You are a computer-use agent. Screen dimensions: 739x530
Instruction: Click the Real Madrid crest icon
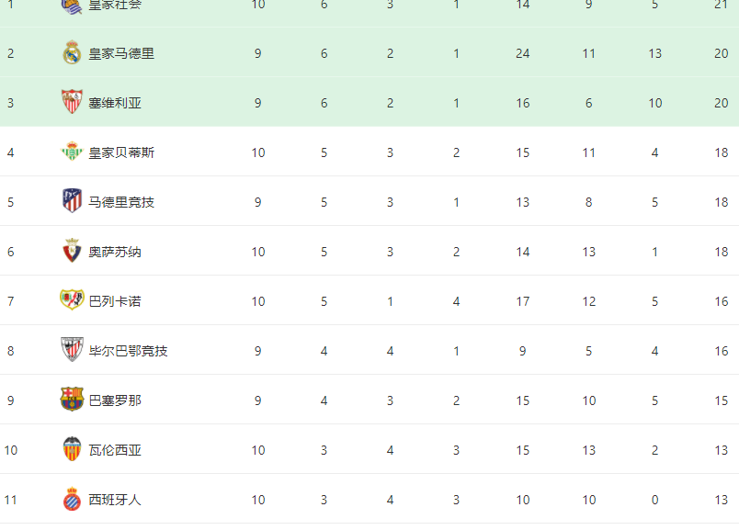point(72,51)
